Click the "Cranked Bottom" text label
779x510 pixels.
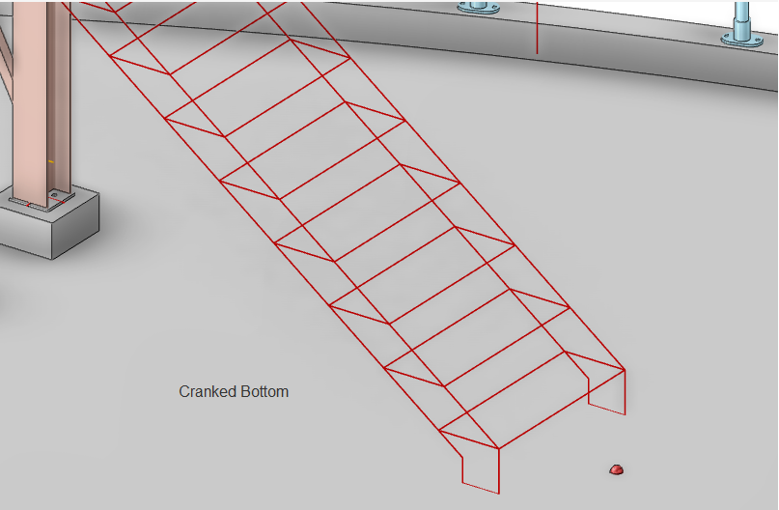(x=234, y=392)
